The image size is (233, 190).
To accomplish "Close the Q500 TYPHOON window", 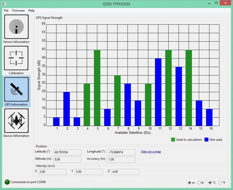I will (x=226, y=3).
